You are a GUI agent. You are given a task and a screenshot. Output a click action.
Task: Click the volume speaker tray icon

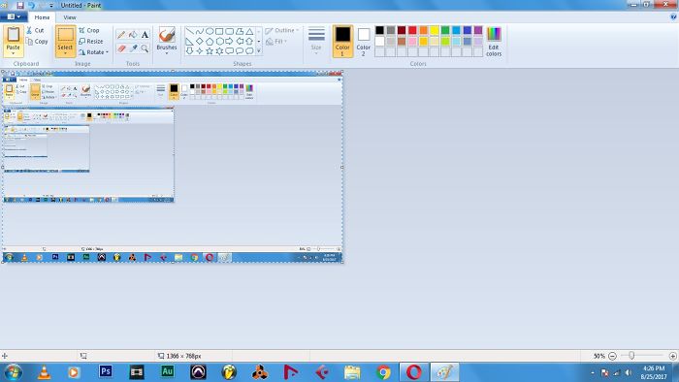coord(628,372)
